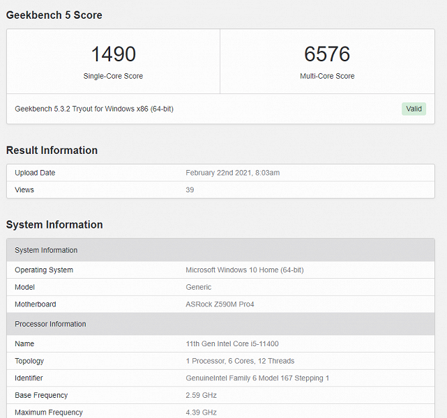Click the Result Information heading
447x418 pixels.
coord(52,150)
